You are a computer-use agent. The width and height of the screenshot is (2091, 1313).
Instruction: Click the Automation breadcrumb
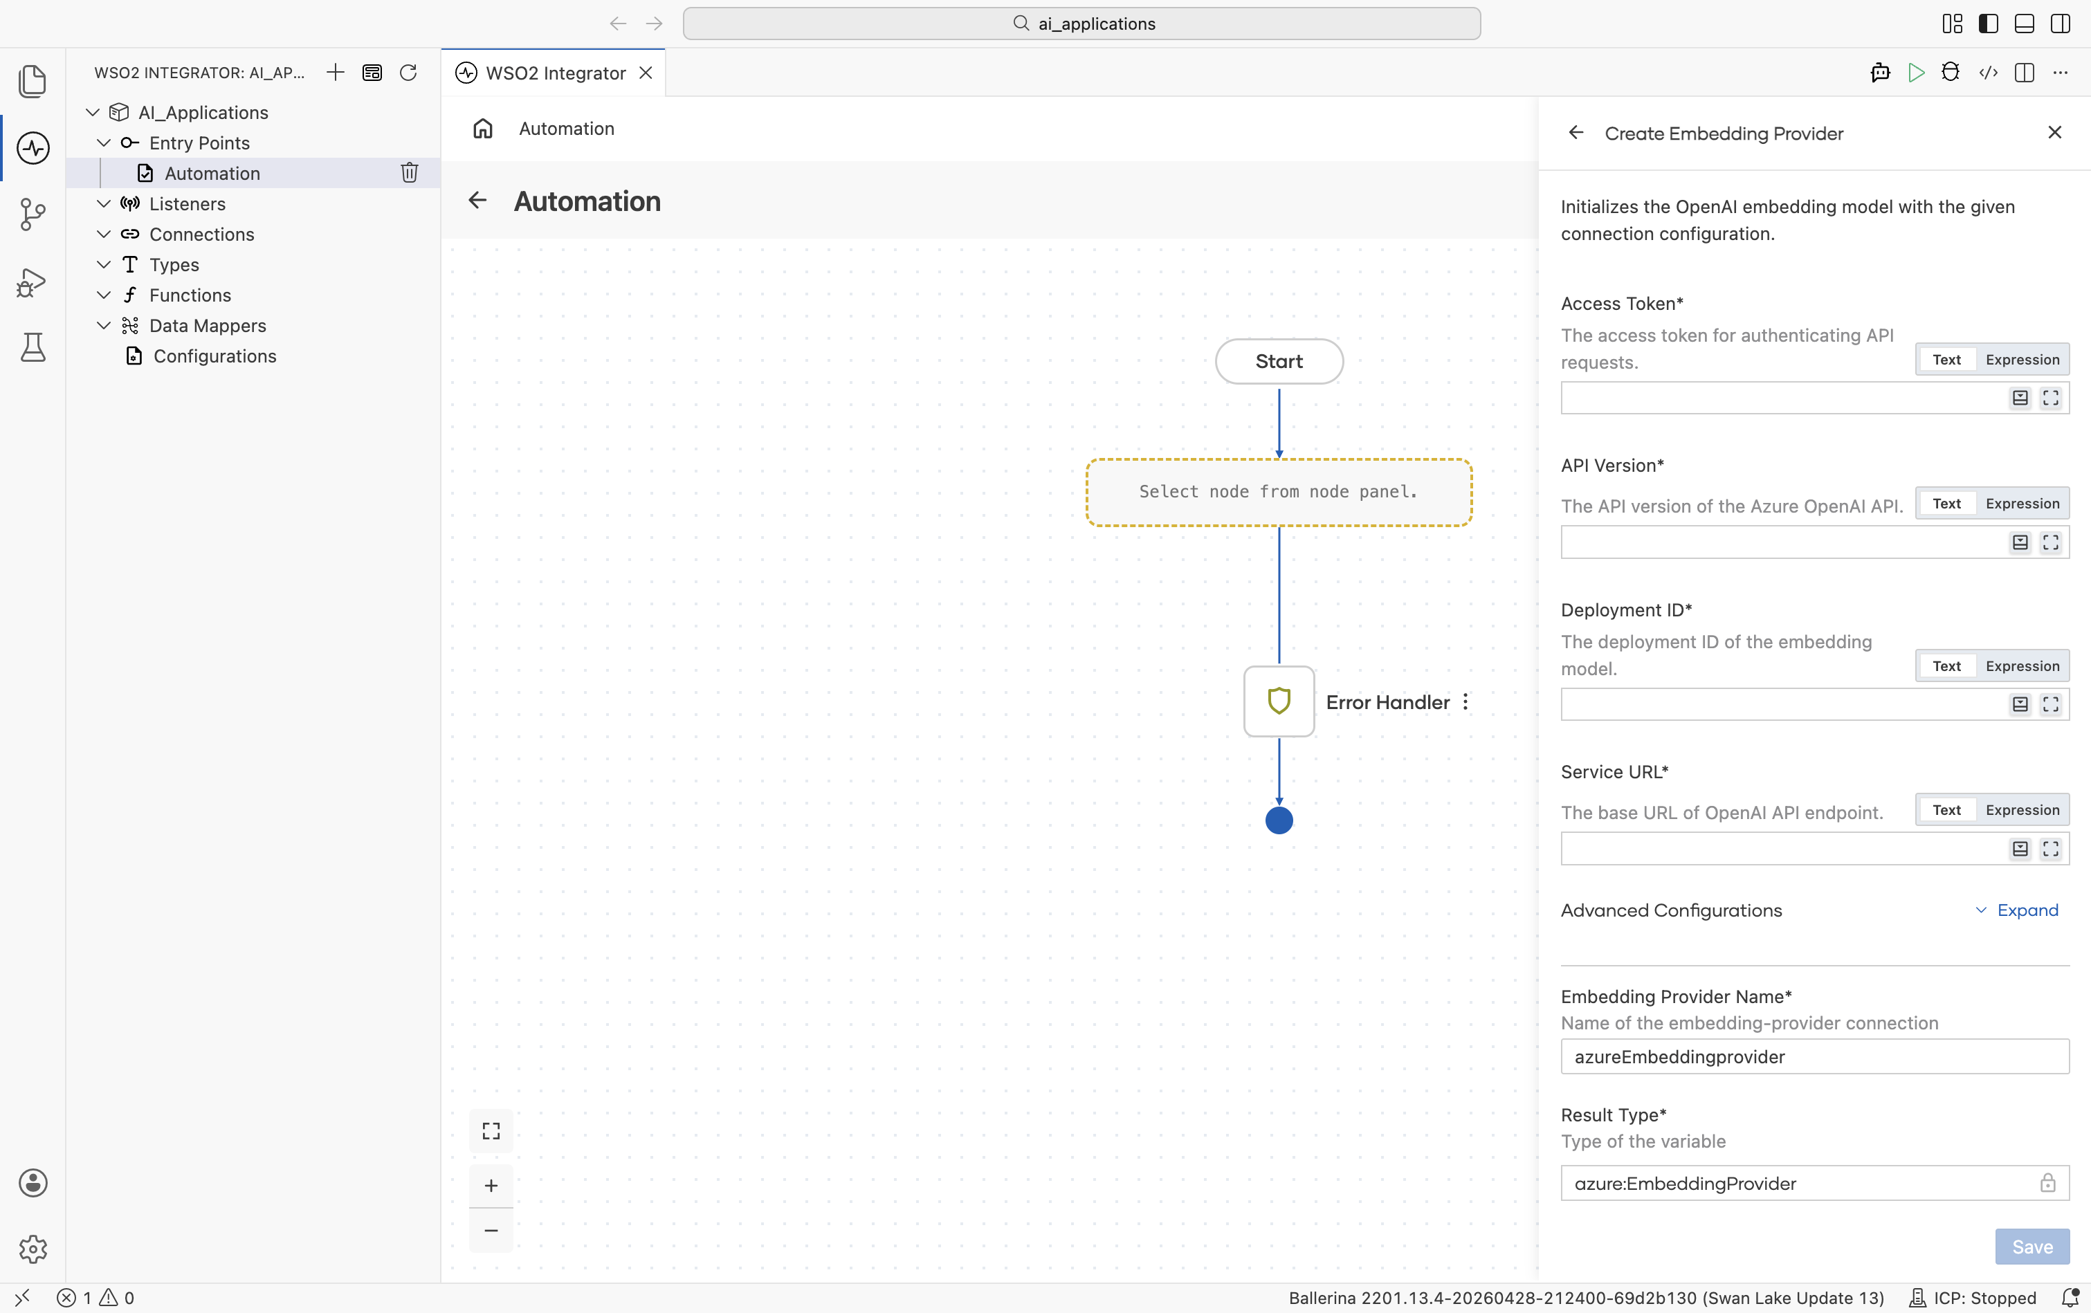(x=566, y=129)
